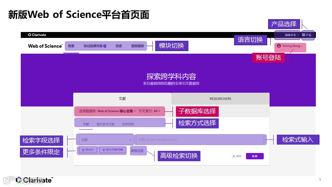The height and width of the screenshot is (187, 332).
Task: Open the 产品 products grid menu
Action: click(307, 35)
